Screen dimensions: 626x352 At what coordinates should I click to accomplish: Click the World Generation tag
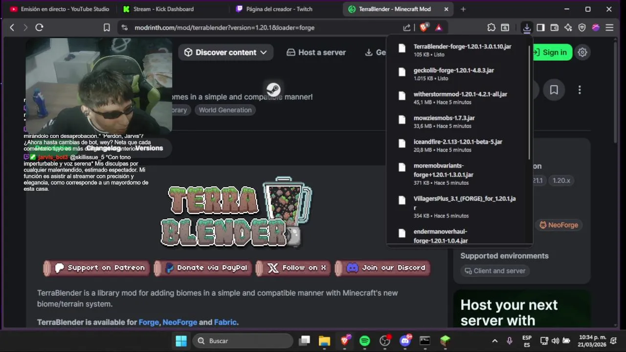tap(225, 110)
